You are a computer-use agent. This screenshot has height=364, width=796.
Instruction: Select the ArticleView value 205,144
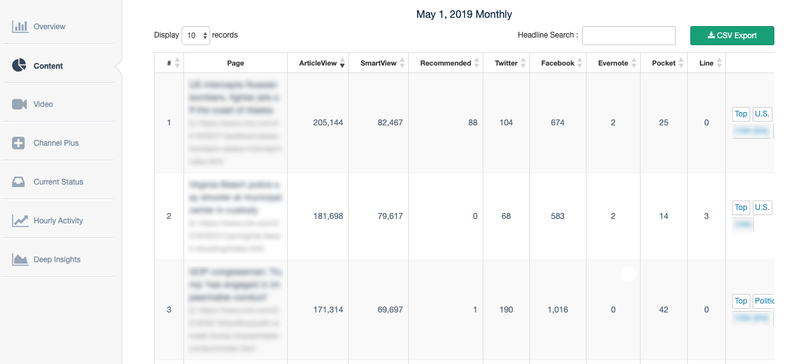click(x=328, y=123)
